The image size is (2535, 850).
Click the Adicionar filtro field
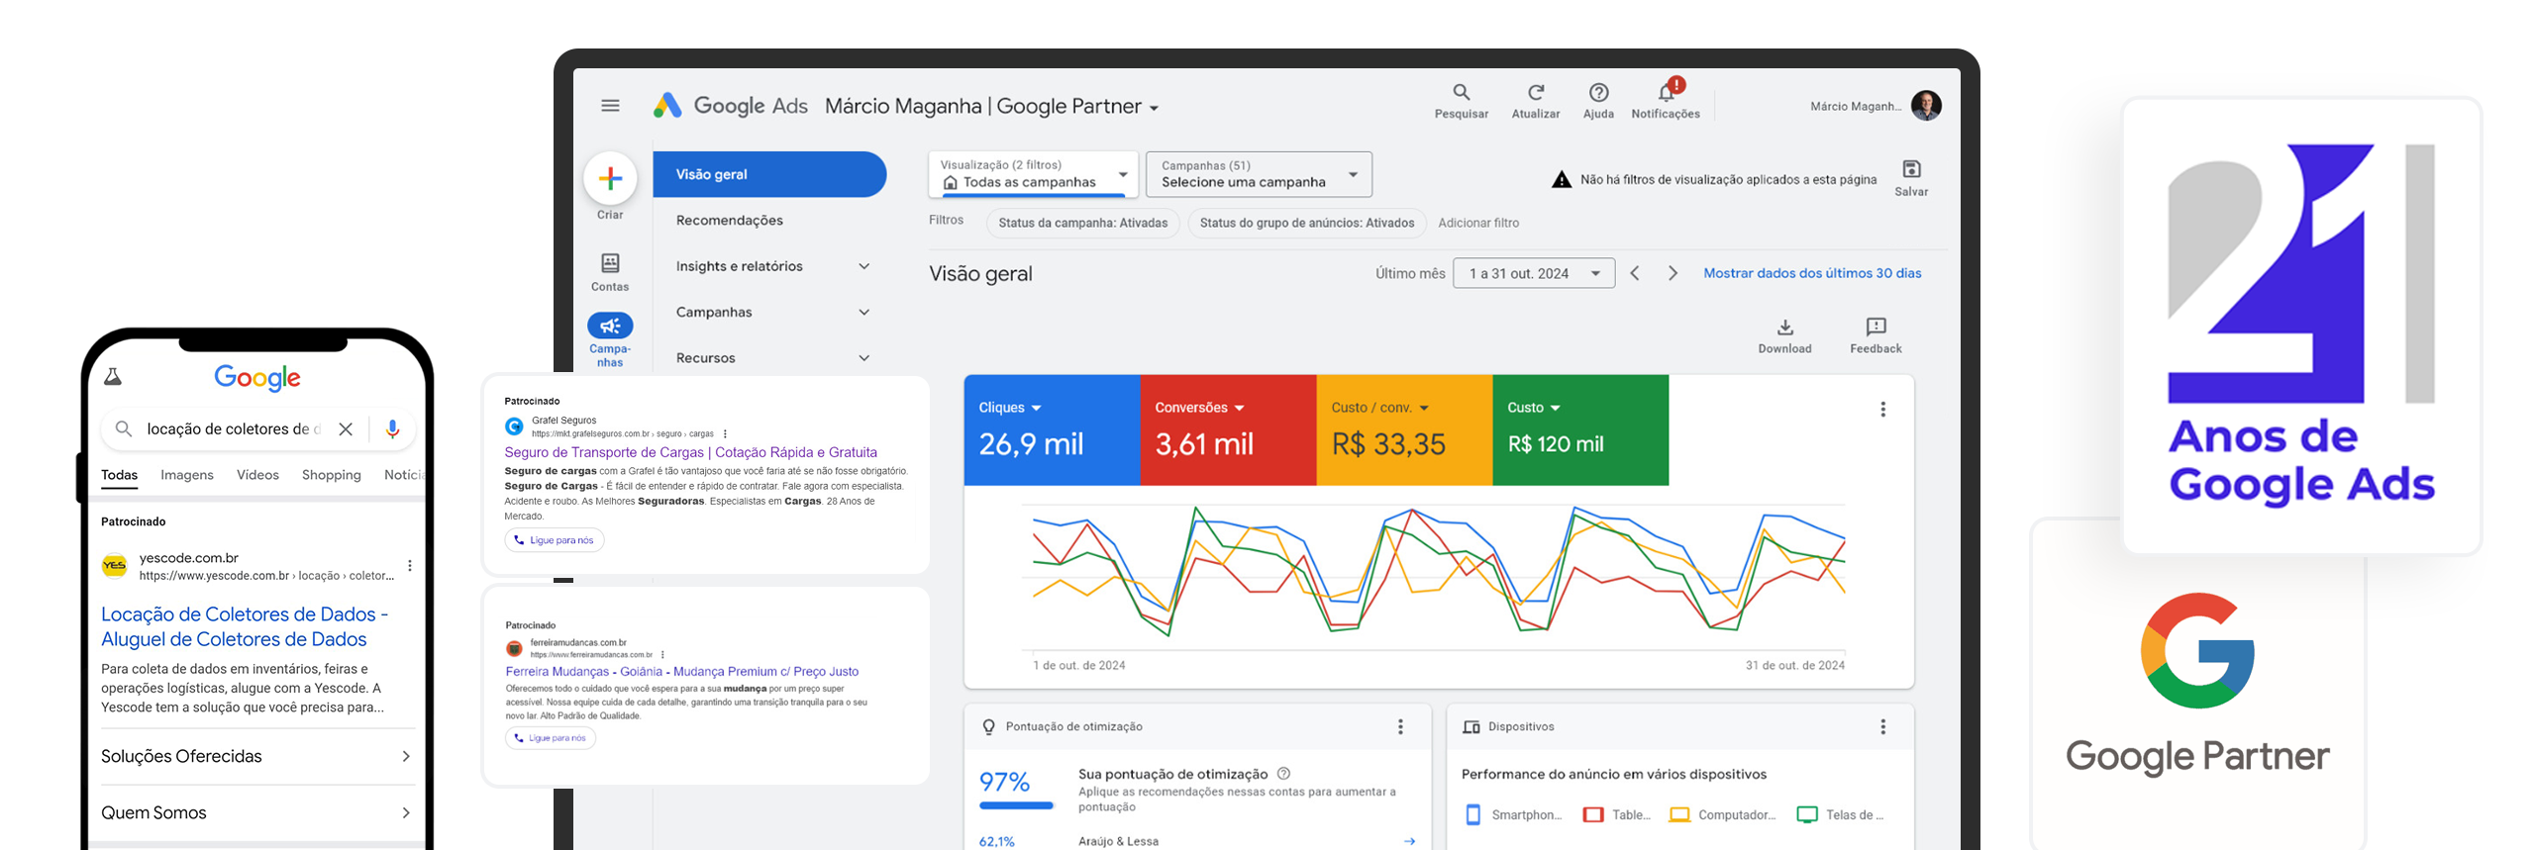click(x=1477, y=223)
